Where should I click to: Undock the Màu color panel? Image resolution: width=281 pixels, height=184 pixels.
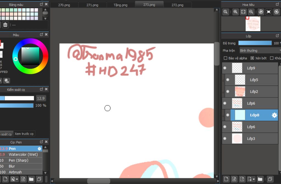pos(41,34)
